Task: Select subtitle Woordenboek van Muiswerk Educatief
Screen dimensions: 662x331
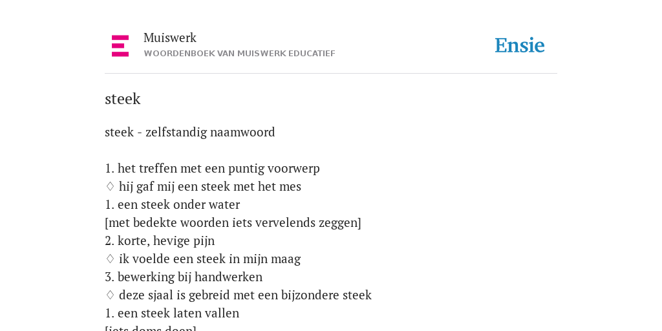Action: coord(239,54)
